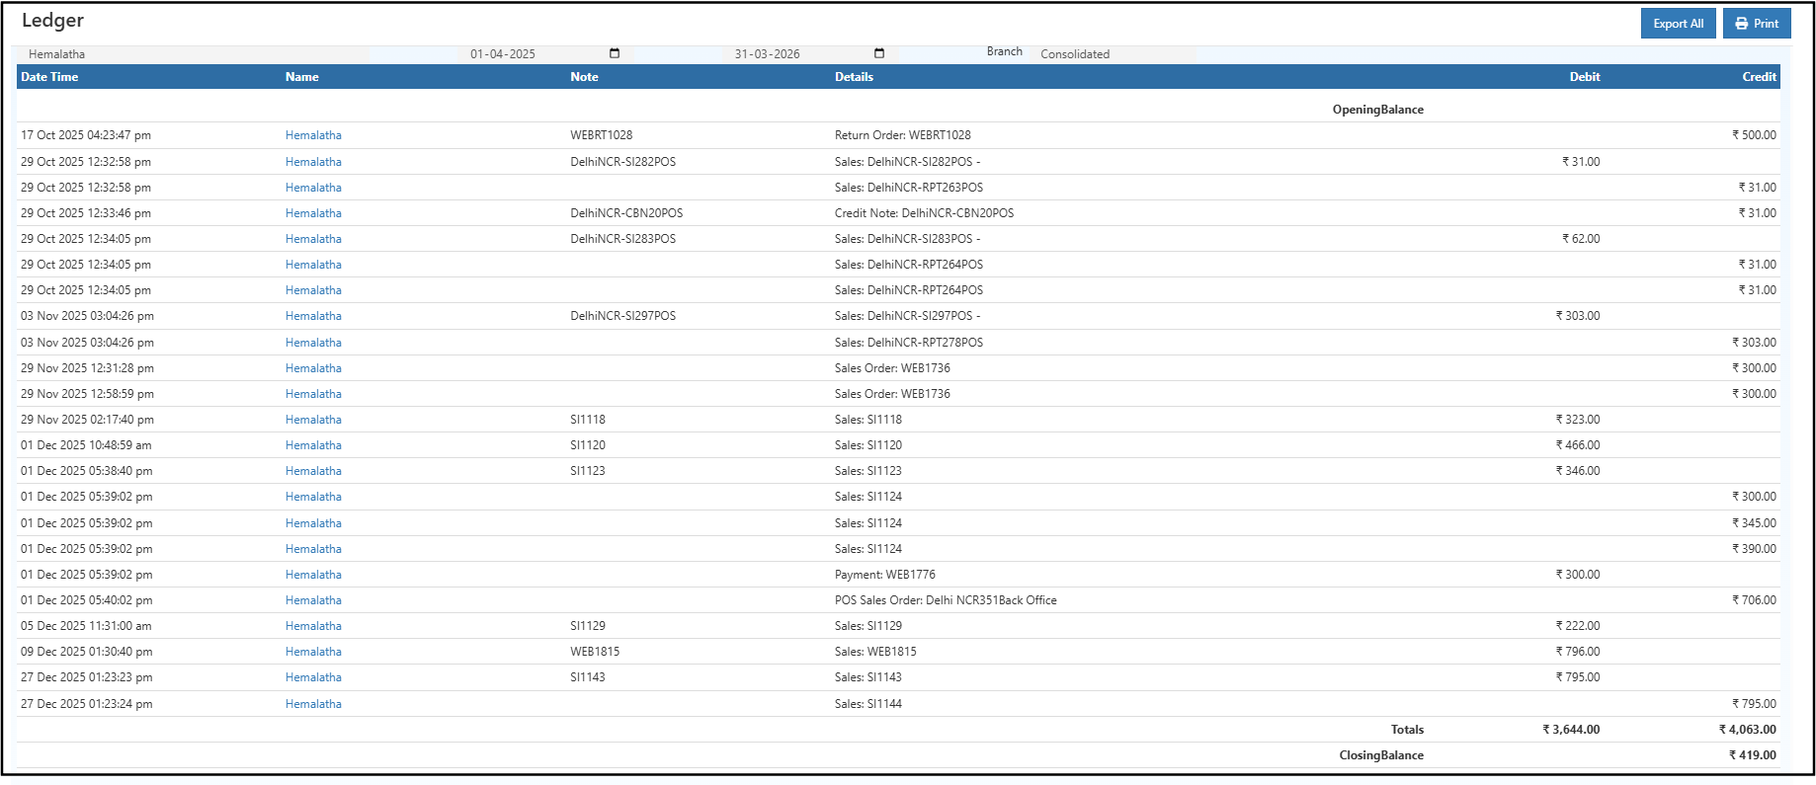Select note cell SI1129

pos(588,626)
